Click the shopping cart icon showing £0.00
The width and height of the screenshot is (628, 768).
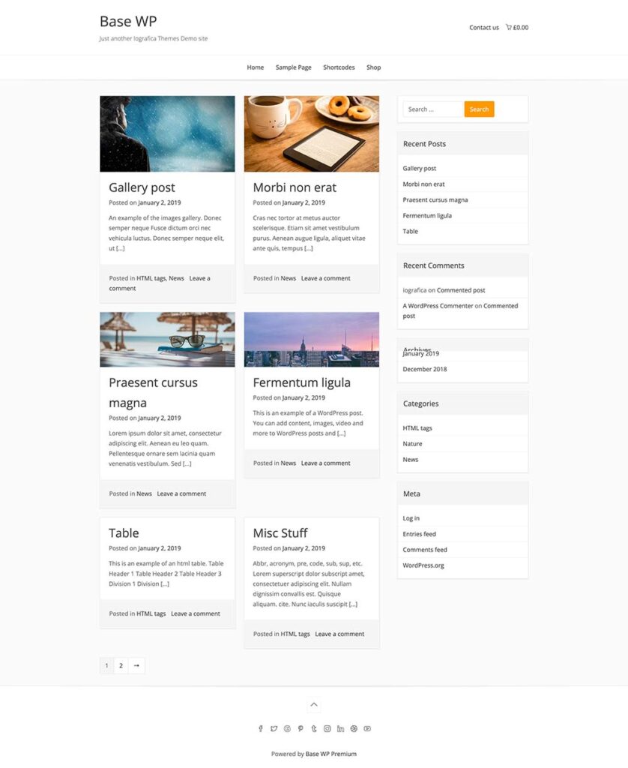518,27
